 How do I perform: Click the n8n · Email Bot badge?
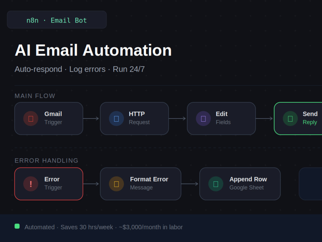point(57,20)
